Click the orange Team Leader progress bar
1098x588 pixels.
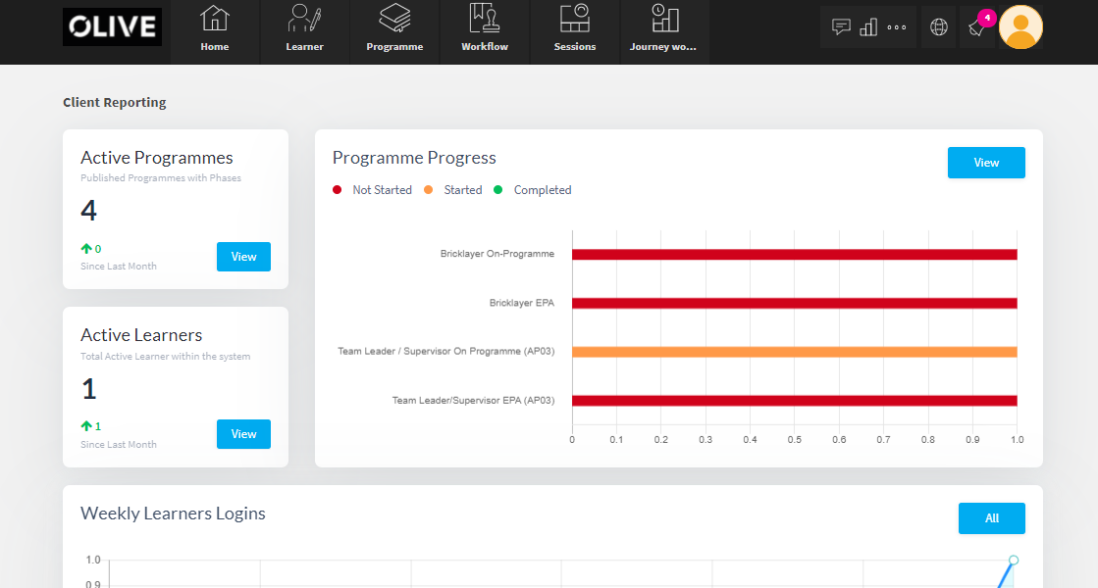coord(795,351)
